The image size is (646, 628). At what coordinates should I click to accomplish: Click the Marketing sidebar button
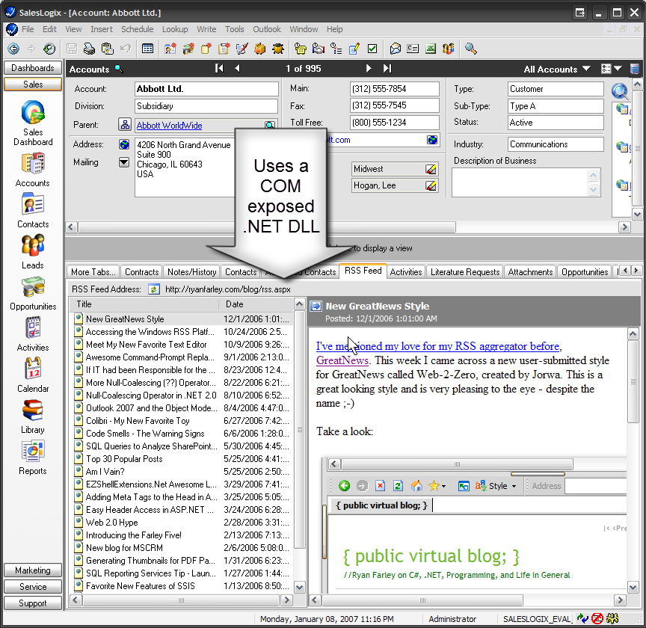tap(33, 570)
